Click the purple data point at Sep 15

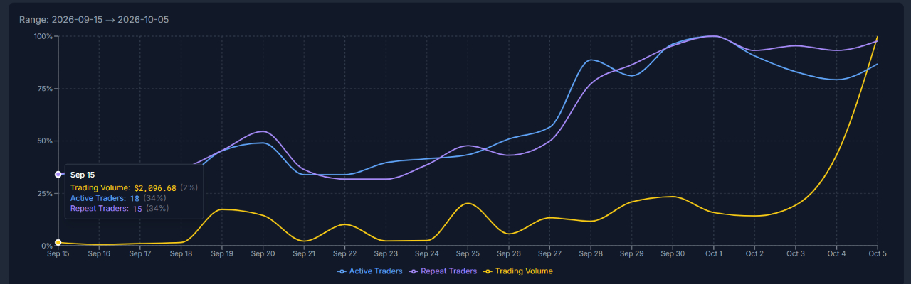58,174
